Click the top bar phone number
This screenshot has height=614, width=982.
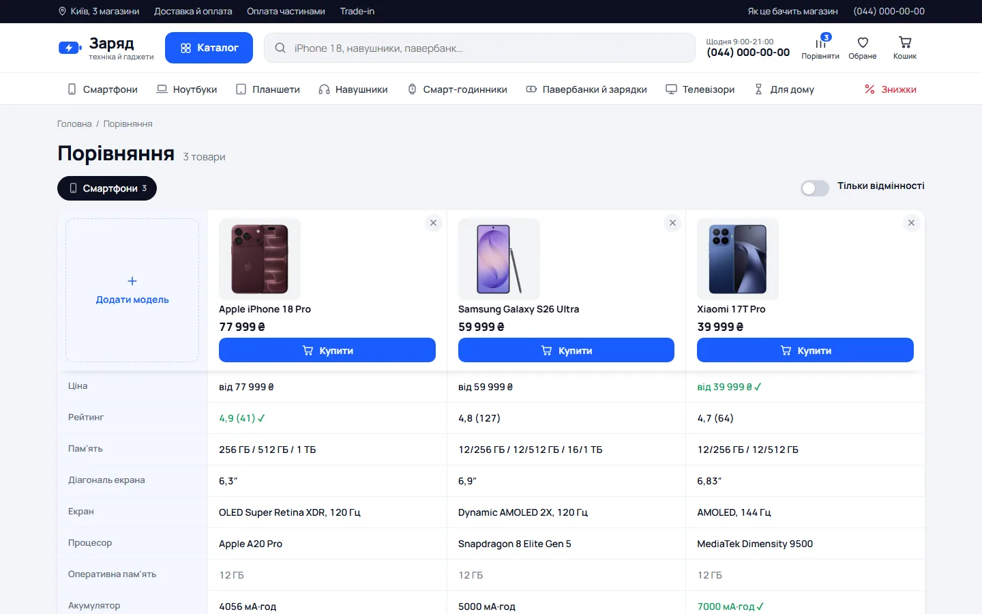(889, 11)
